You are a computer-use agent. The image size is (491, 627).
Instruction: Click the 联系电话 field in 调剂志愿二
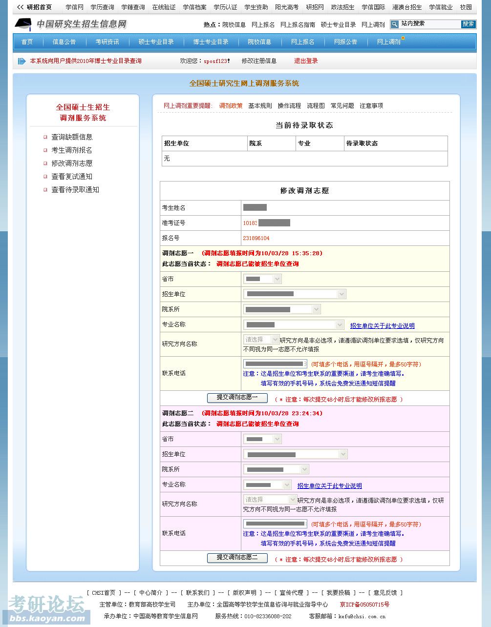(x=275, y=524)
